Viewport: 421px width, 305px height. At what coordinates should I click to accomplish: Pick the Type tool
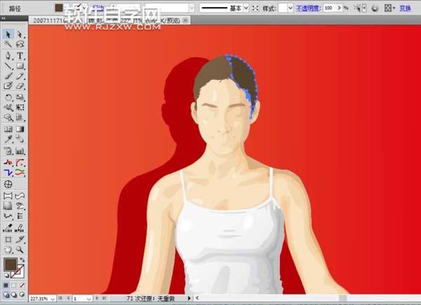[20, 55]
